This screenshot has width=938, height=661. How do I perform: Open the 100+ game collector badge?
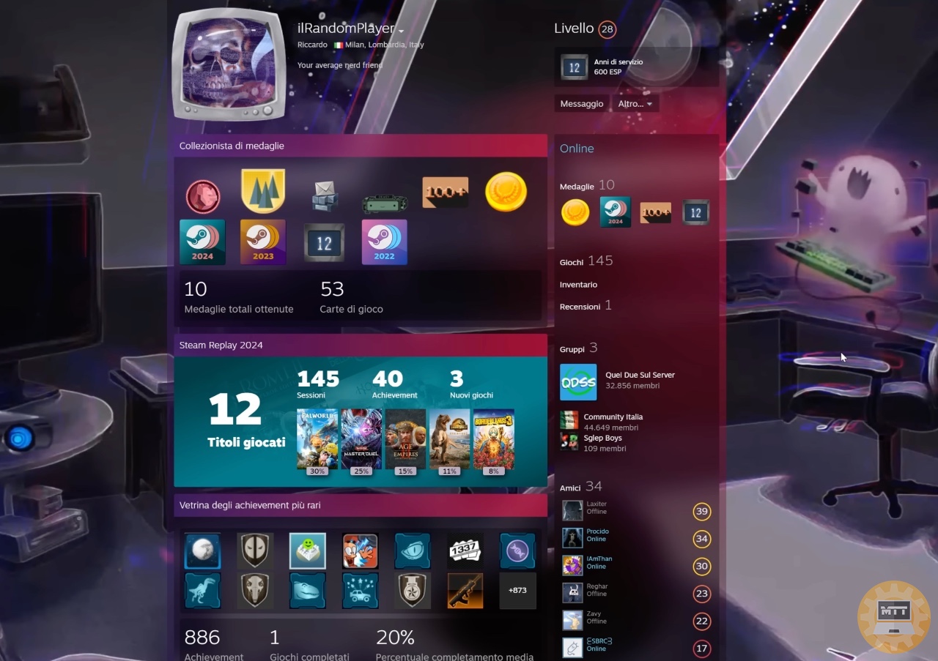[x=445, y=193]
